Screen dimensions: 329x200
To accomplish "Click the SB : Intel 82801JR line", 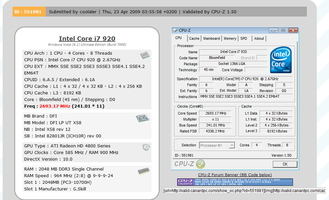I will pyautogui.click(x=62, y=136).
